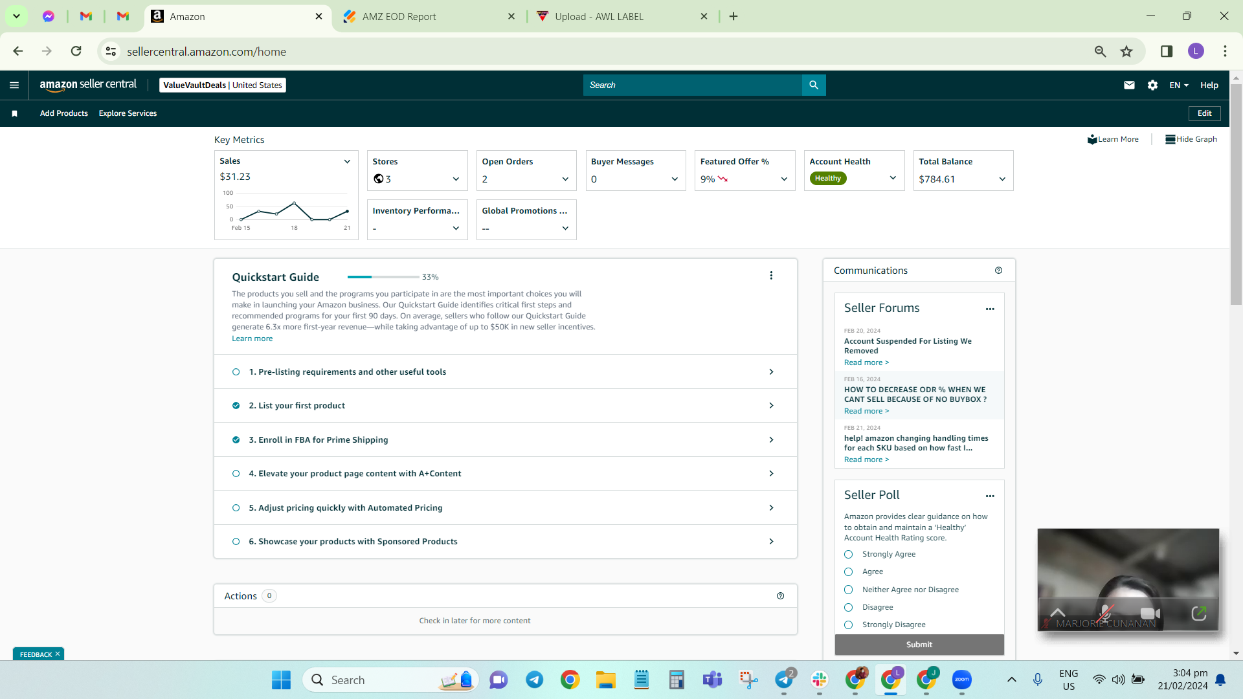Viewport: 1243px width, 699px height.
Task: Open the Explore Services menu item
Action: [128, 113]
